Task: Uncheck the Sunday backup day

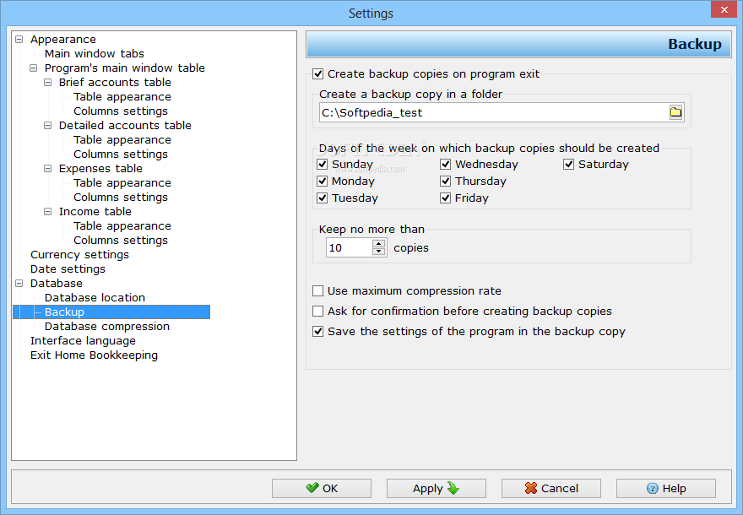Action: point(323,164)
